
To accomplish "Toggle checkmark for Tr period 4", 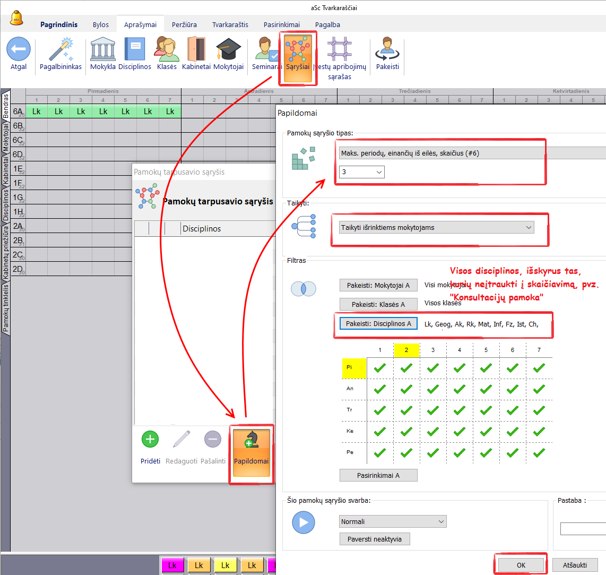I will point(460,410).
